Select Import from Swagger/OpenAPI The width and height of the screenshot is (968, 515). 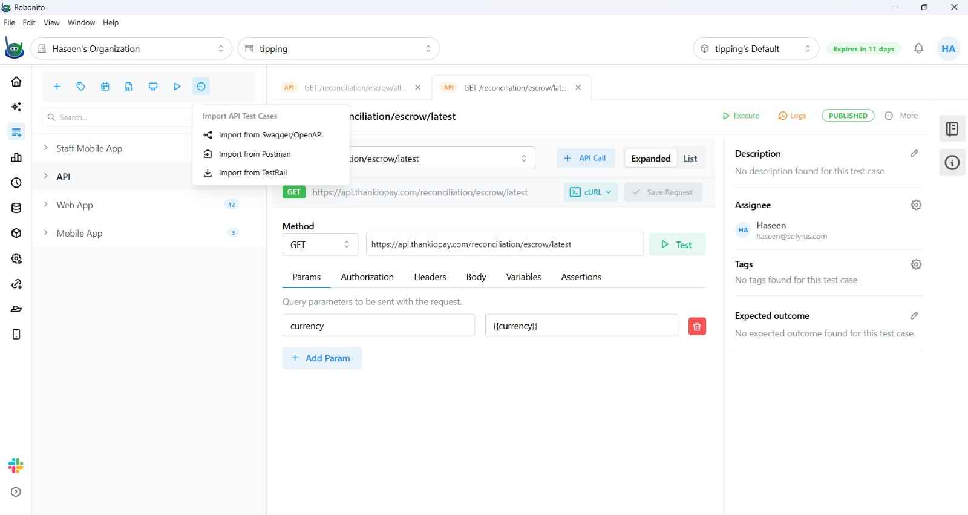[271, 135]
